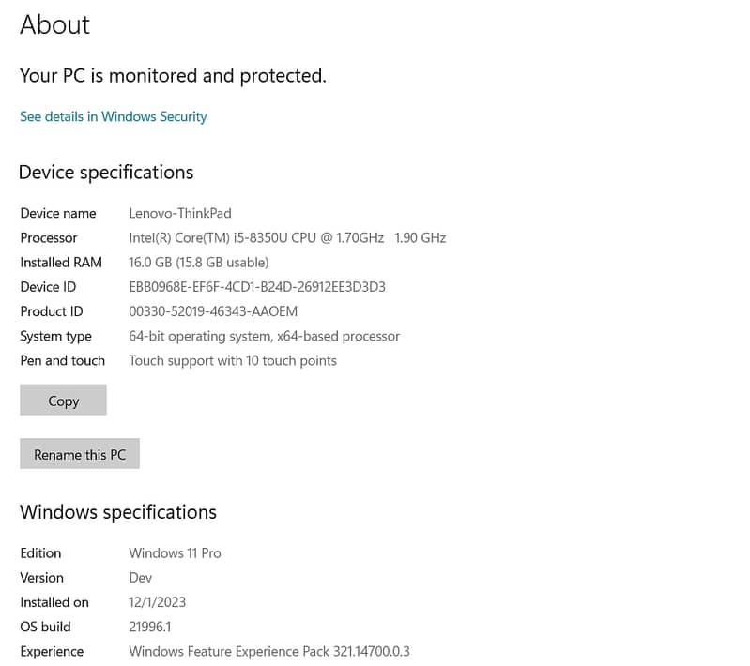Click the Touch support with 10 touch points text

[232, 360]
